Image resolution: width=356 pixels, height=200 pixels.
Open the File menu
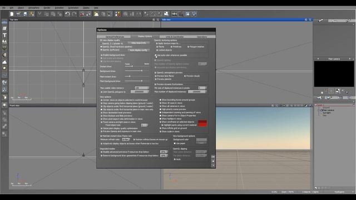point(4,8)
